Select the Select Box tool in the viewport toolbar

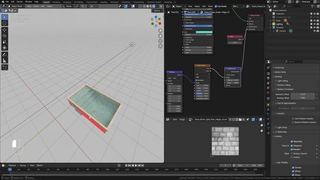(4, 17)
